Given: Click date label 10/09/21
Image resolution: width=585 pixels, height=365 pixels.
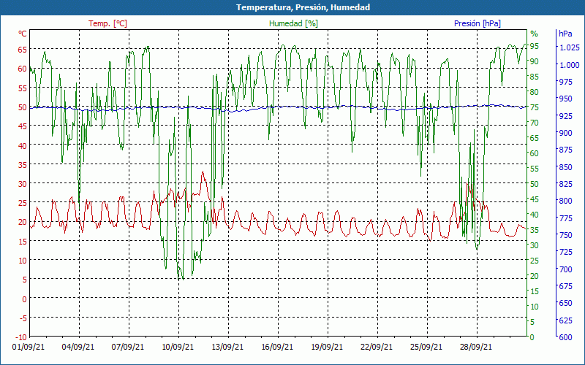Looking at the screenshot, I should click(x=178, y=347).
